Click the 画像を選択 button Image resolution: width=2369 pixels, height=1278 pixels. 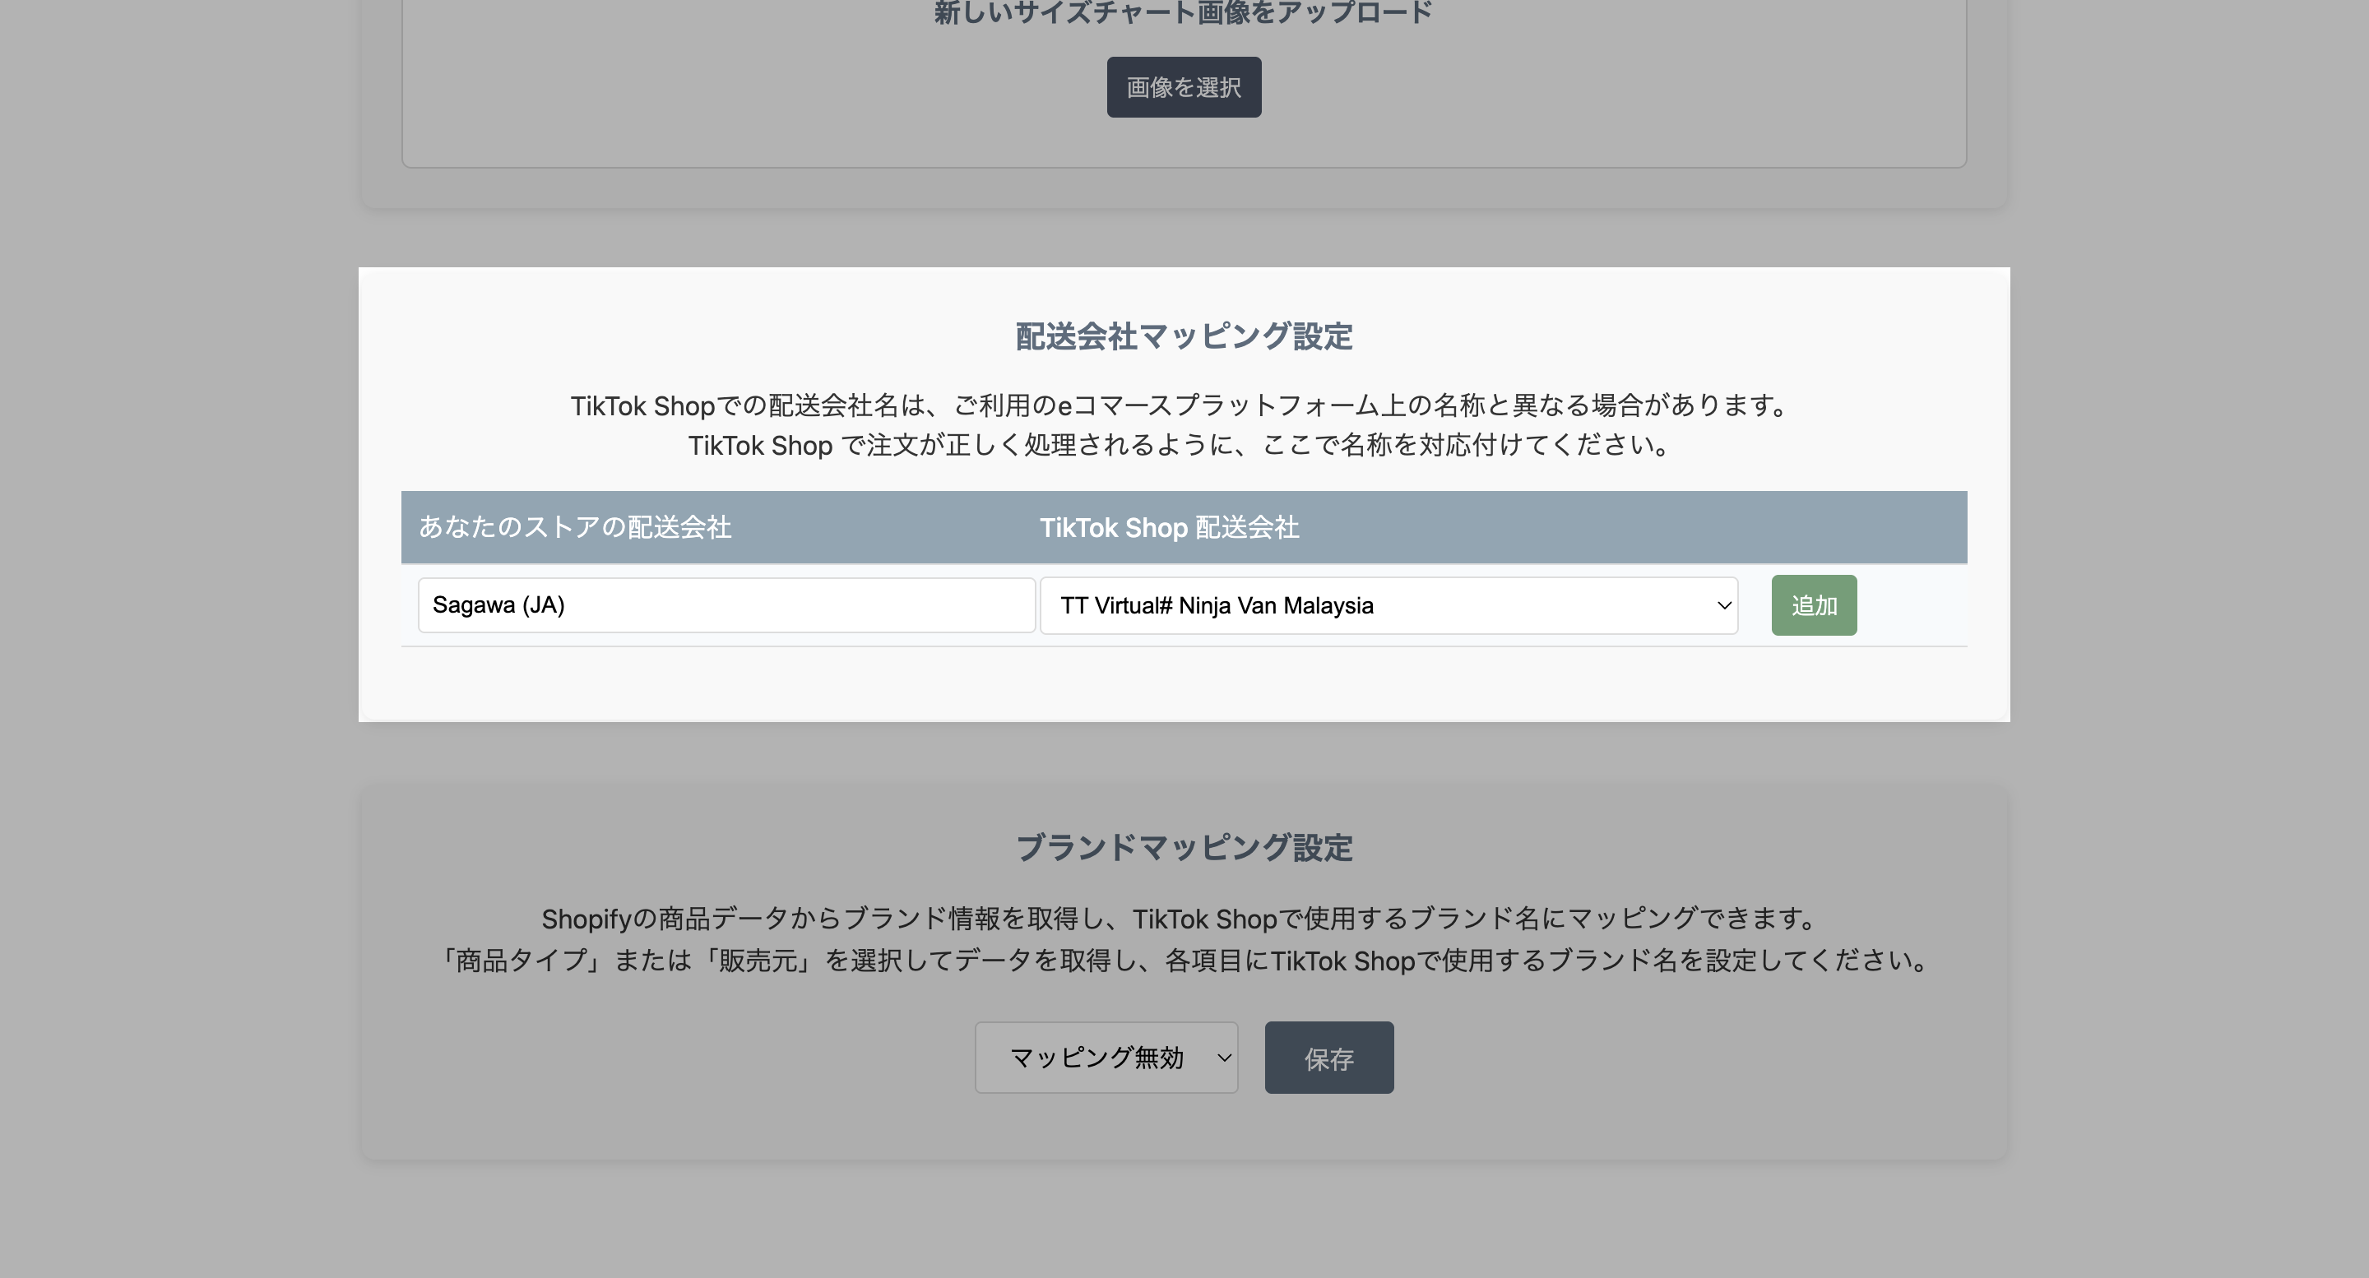(x=1183, y=87)
